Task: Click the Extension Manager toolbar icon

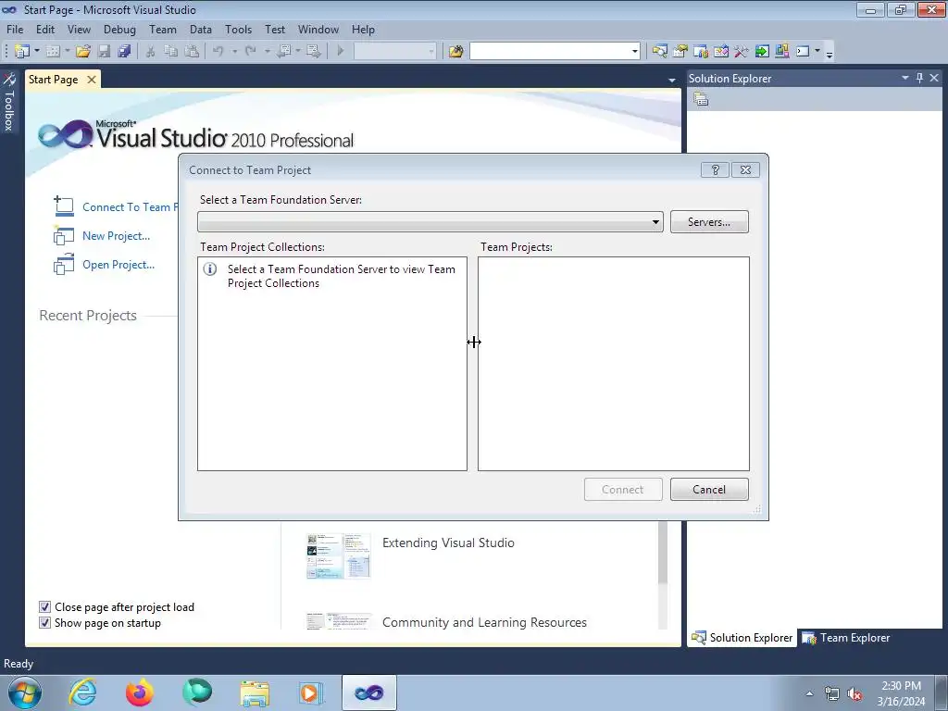Action: pos(781,52)
